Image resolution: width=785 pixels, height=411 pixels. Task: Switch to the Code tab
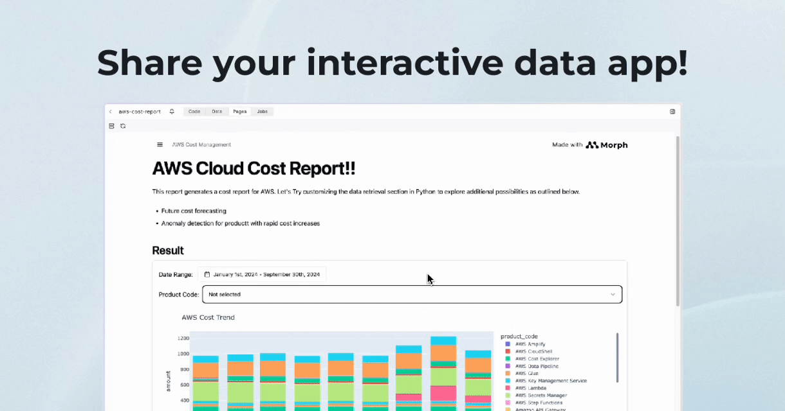click(x=194, y=112)
